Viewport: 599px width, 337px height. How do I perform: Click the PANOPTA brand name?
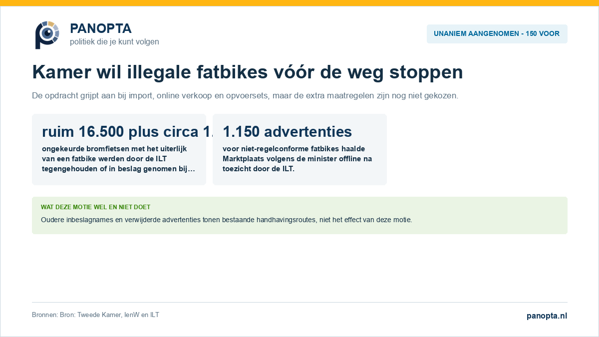[101, 28]
